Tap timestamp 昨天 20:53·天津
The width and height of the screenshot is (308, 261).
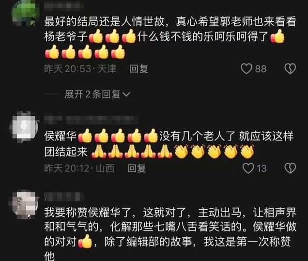pyautogui.click(x=80, y=69)
